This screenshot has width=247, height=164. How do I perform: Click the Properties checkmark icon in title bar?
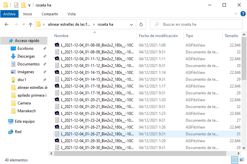point(16,5)
